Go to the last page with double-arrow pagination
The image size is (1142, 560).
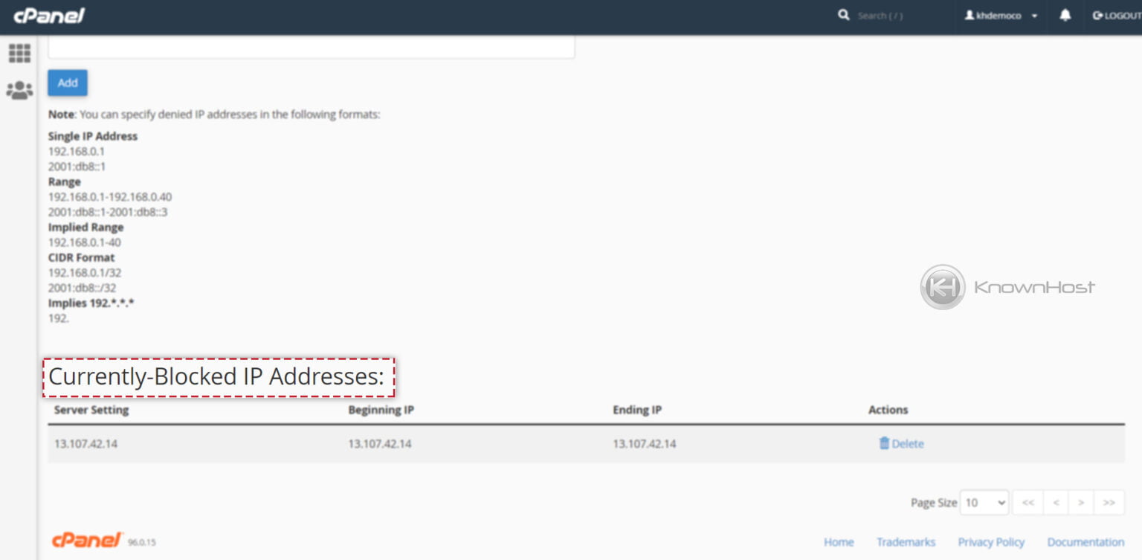1108,502
